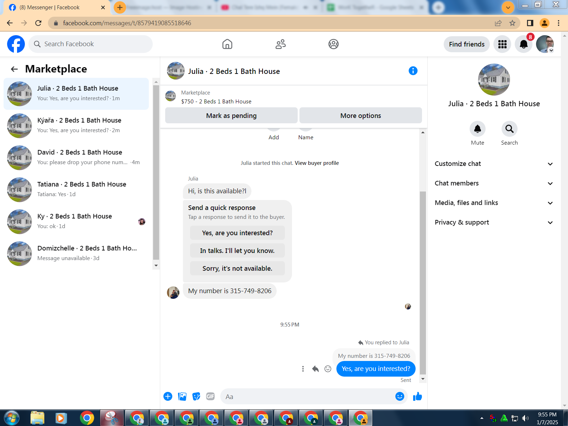Open File Explorer from taskbar
Image resolution: width=568 pixels, height=426 pixels.
click(x=37, y=418)
